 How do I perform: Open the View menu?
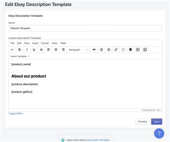click(27, 43)
